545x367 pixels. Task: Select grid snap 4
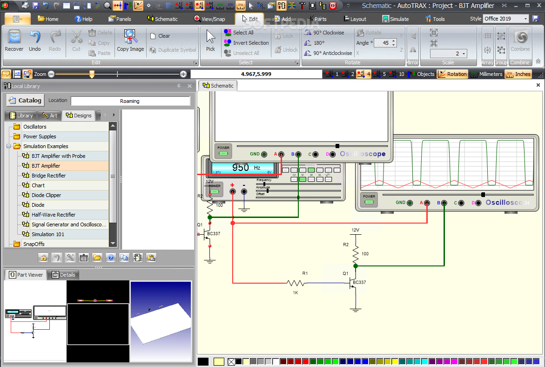[x=363, y=74]
